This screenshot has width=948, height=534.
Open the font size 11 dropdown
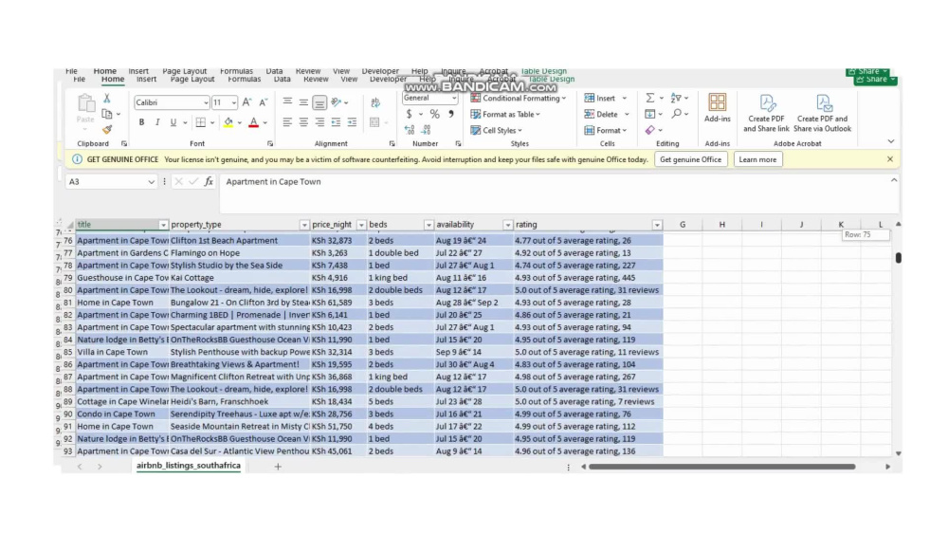point(234,102)
